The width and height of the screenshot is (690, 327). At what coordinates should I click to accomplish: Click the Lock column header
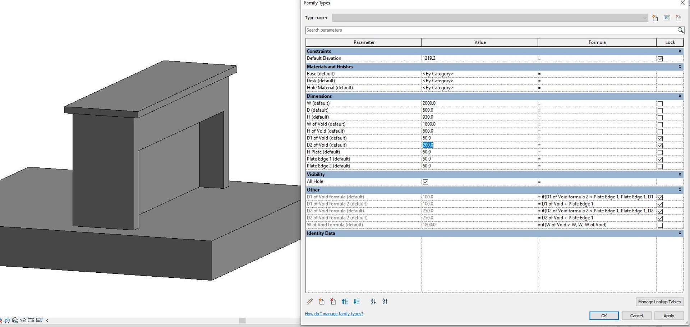(x=670, y=42)
